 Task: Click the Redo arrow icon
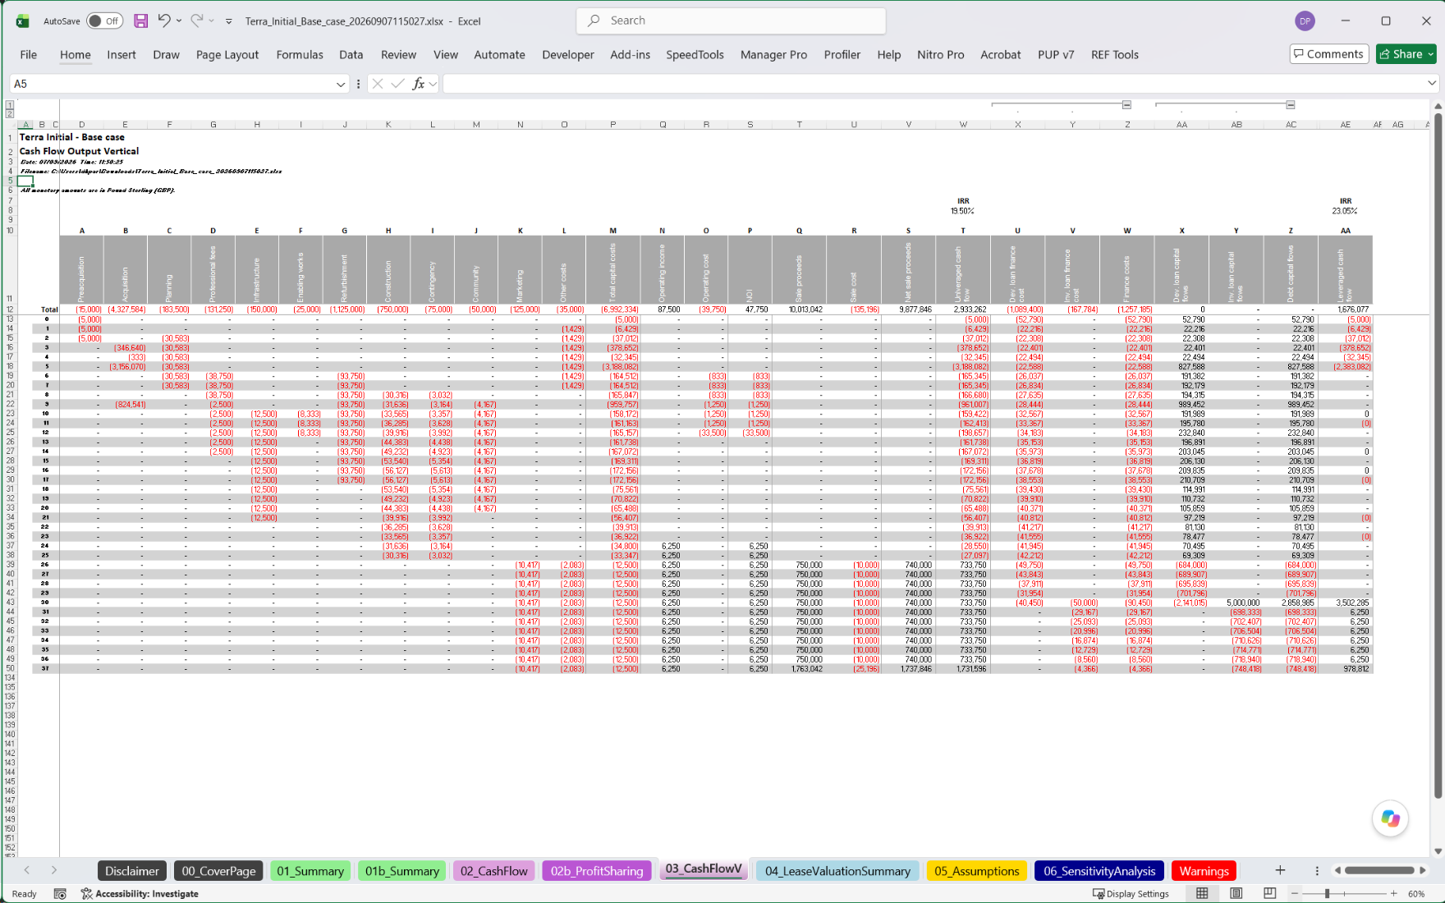[196, 21]
